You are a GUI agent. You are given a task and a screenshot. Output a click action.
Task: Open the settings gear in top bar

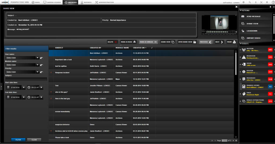click(x=243, y=2)
